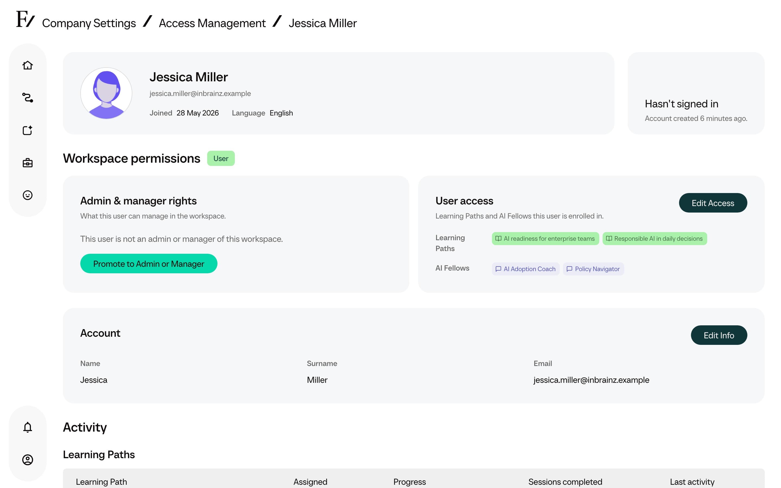Open notifications bell icon
The width and height of the screenshot is (781, 488).
pos(28,427)
